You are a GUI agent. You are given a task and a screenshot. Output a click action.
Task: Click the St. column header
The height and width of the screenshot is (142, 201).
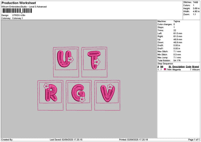point(170,67)
